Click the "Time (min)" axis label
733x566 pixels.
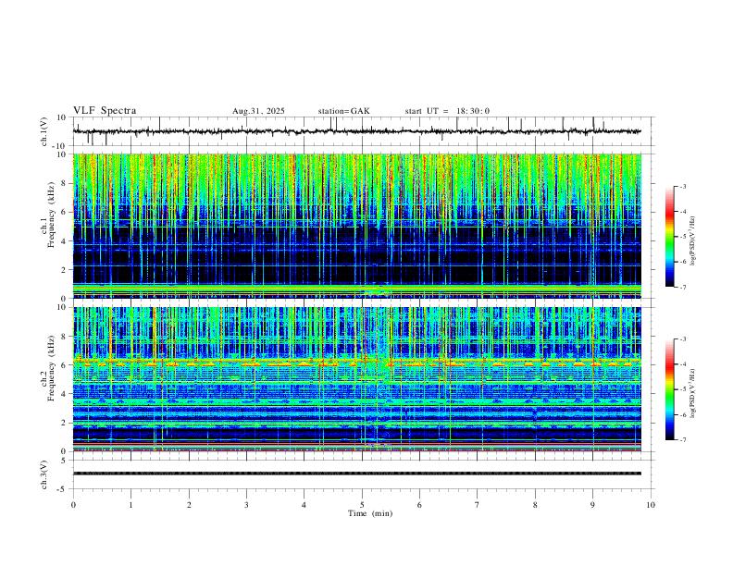click(x=370, y=513)
